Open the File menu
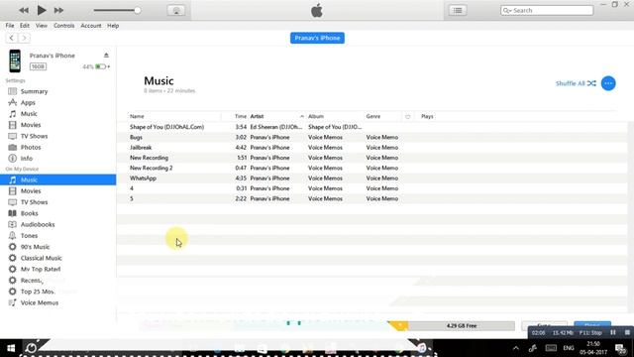This screenshot has height=357, width=634. point(10,26)
